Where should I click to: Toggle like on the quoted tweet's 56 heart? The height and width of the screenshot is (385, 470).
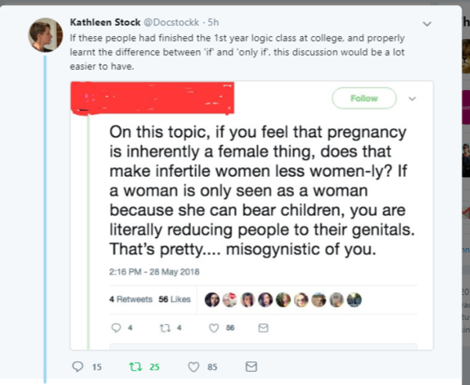212,329
